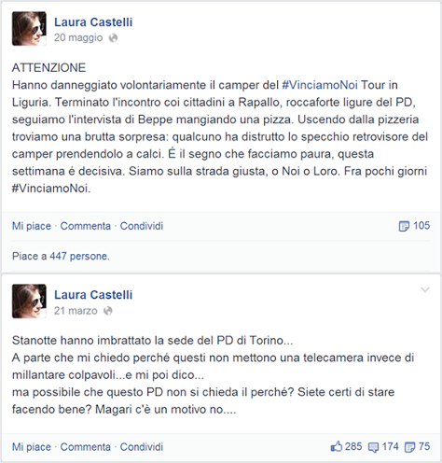Click Commenta under the second post
Screen dimensions: 442x463
tap(86, 447)
